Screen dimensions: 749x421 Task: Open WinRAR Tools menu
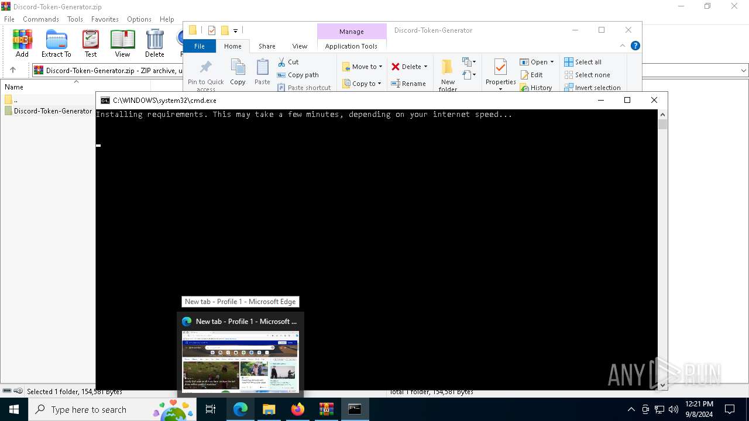(75, 19)
